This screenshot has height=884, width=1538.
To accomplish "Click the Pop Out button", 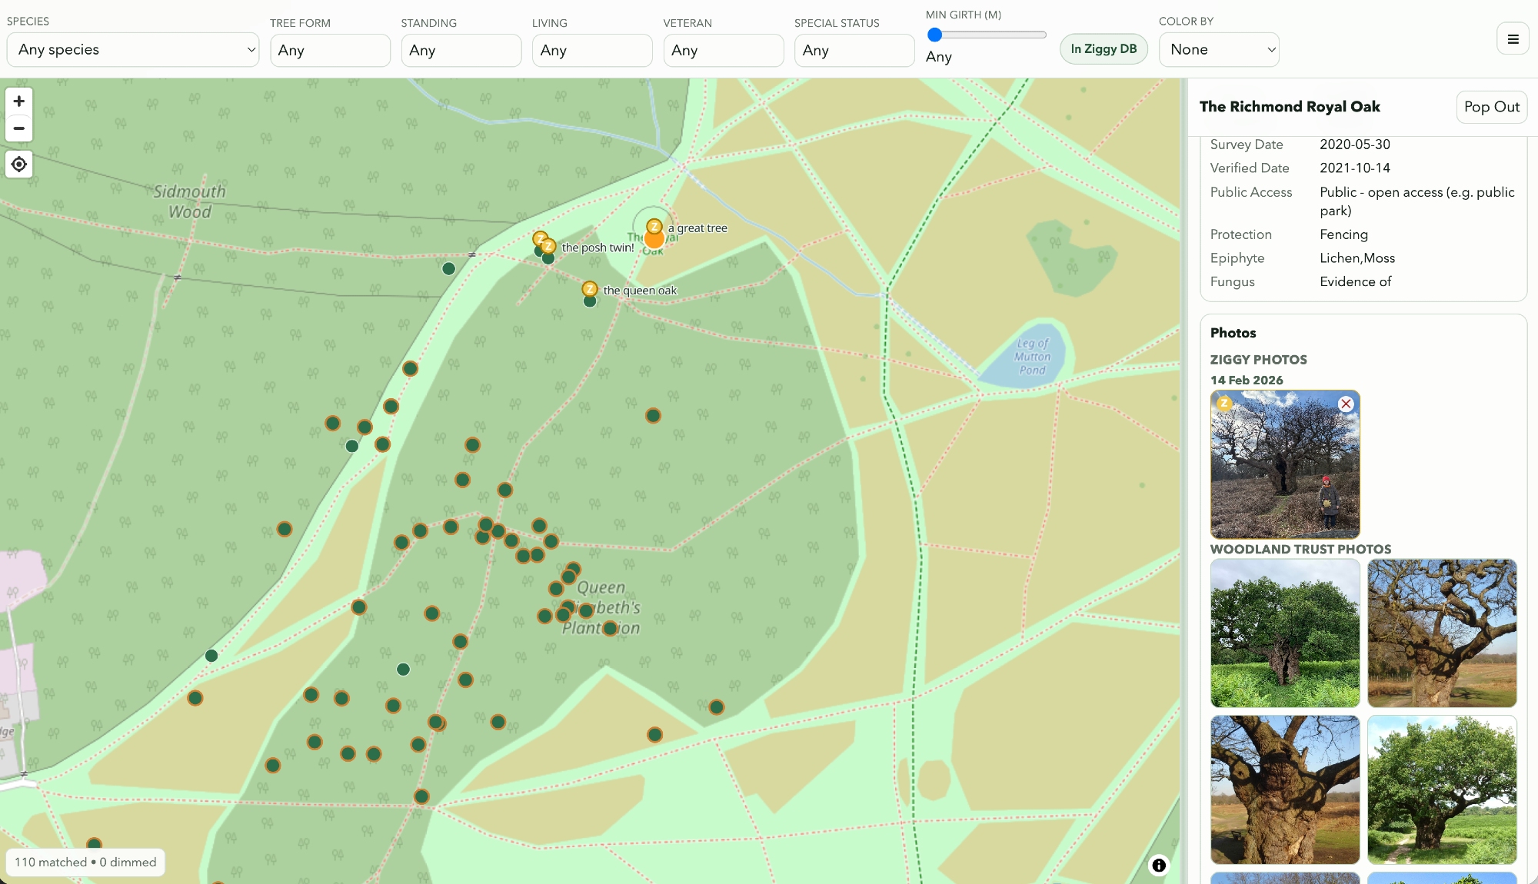I will pos(1491,107).
